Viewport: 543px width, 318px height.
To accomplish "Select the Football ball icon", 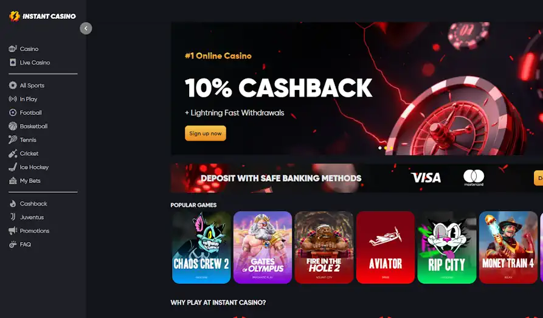I will coord(13,112).
